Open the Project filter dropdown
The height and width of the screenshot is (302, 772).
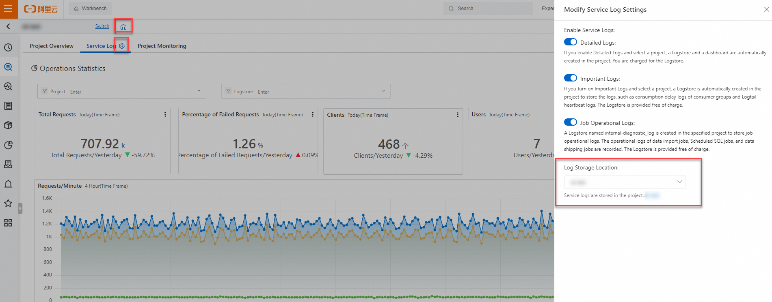click(x=122, y=91)
